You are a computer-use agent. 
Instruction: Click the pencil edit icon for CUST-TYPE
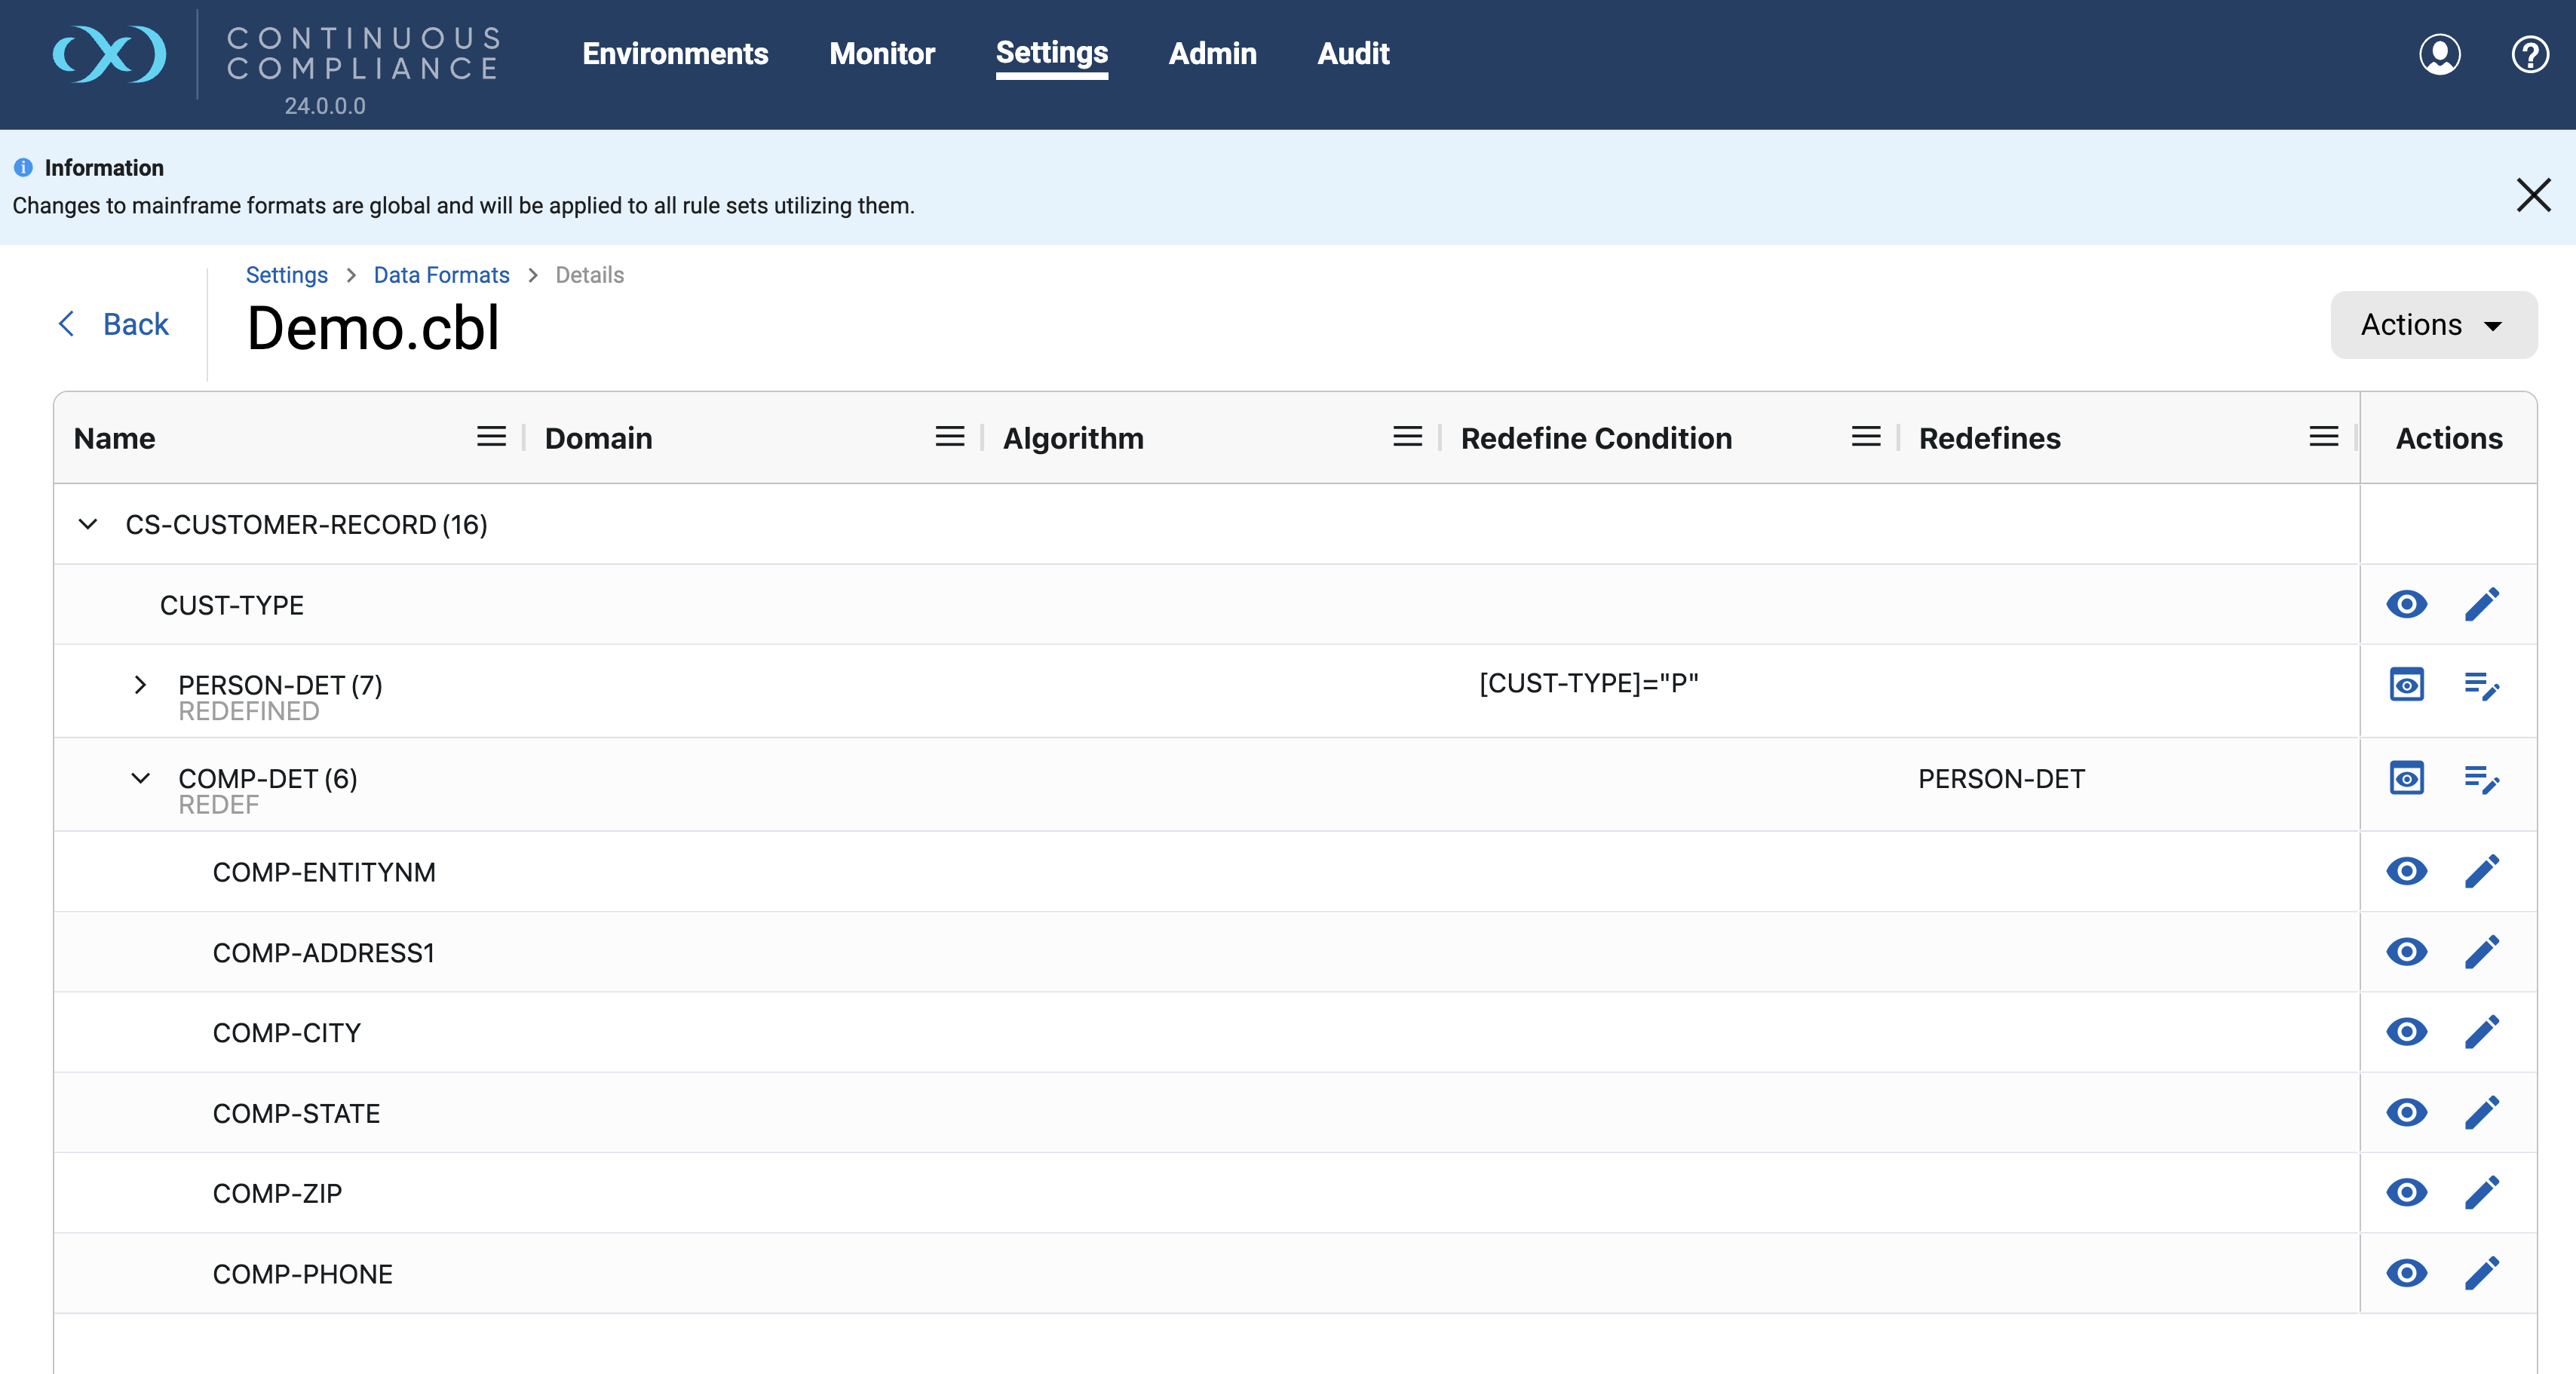click(x=2481, y=604)
